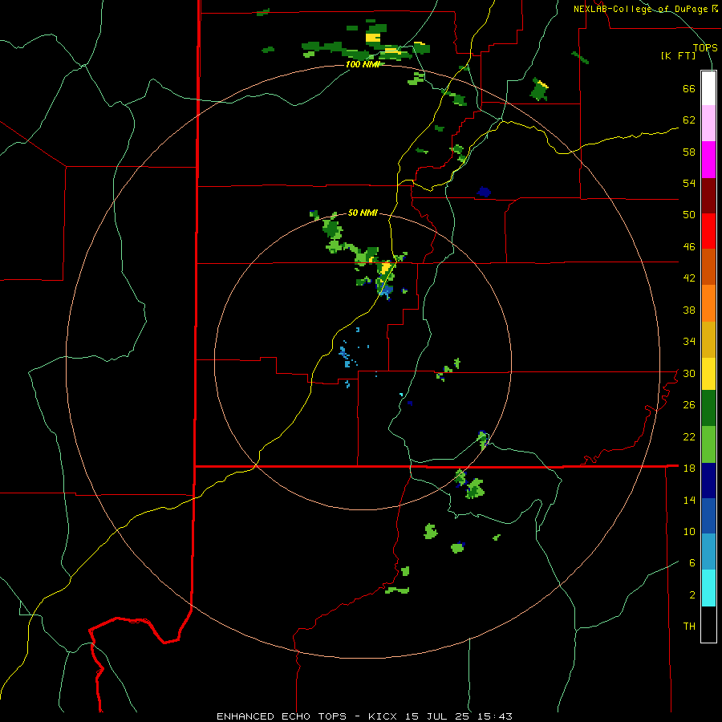The height and width of the screenshot is (722, 722).
Task: Click the "54" legend value
Action: [x=689, y=183]
